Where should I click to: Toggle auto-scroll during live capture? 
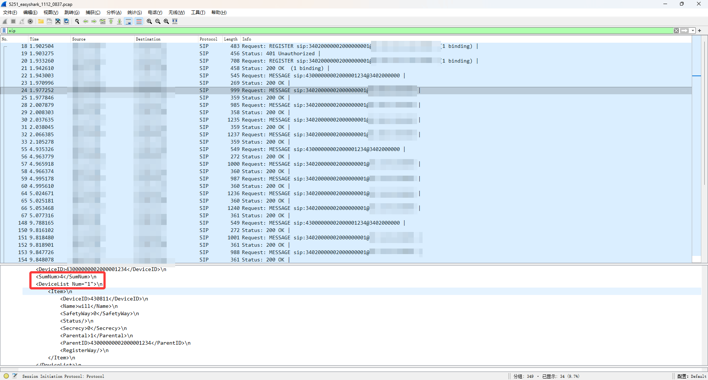tap(128, 21)
